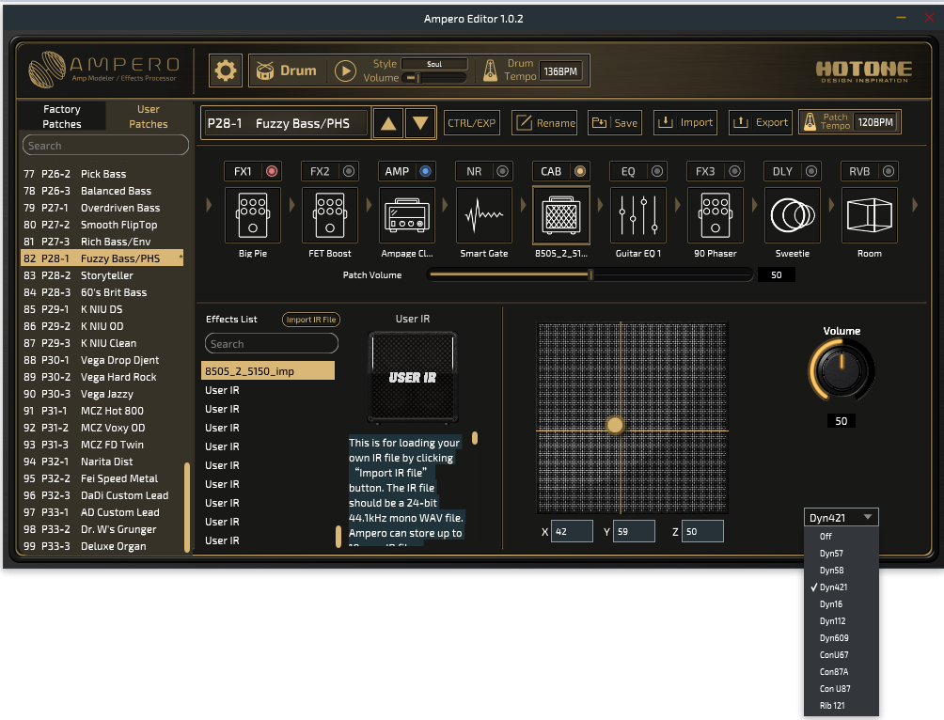Toggle the FX2 module on/off
Viewport: 944px width, 720px height.
349,172
